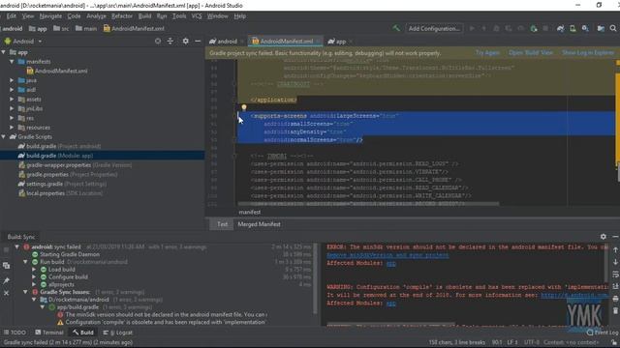Collapse the Run build node

coord(26,262)
